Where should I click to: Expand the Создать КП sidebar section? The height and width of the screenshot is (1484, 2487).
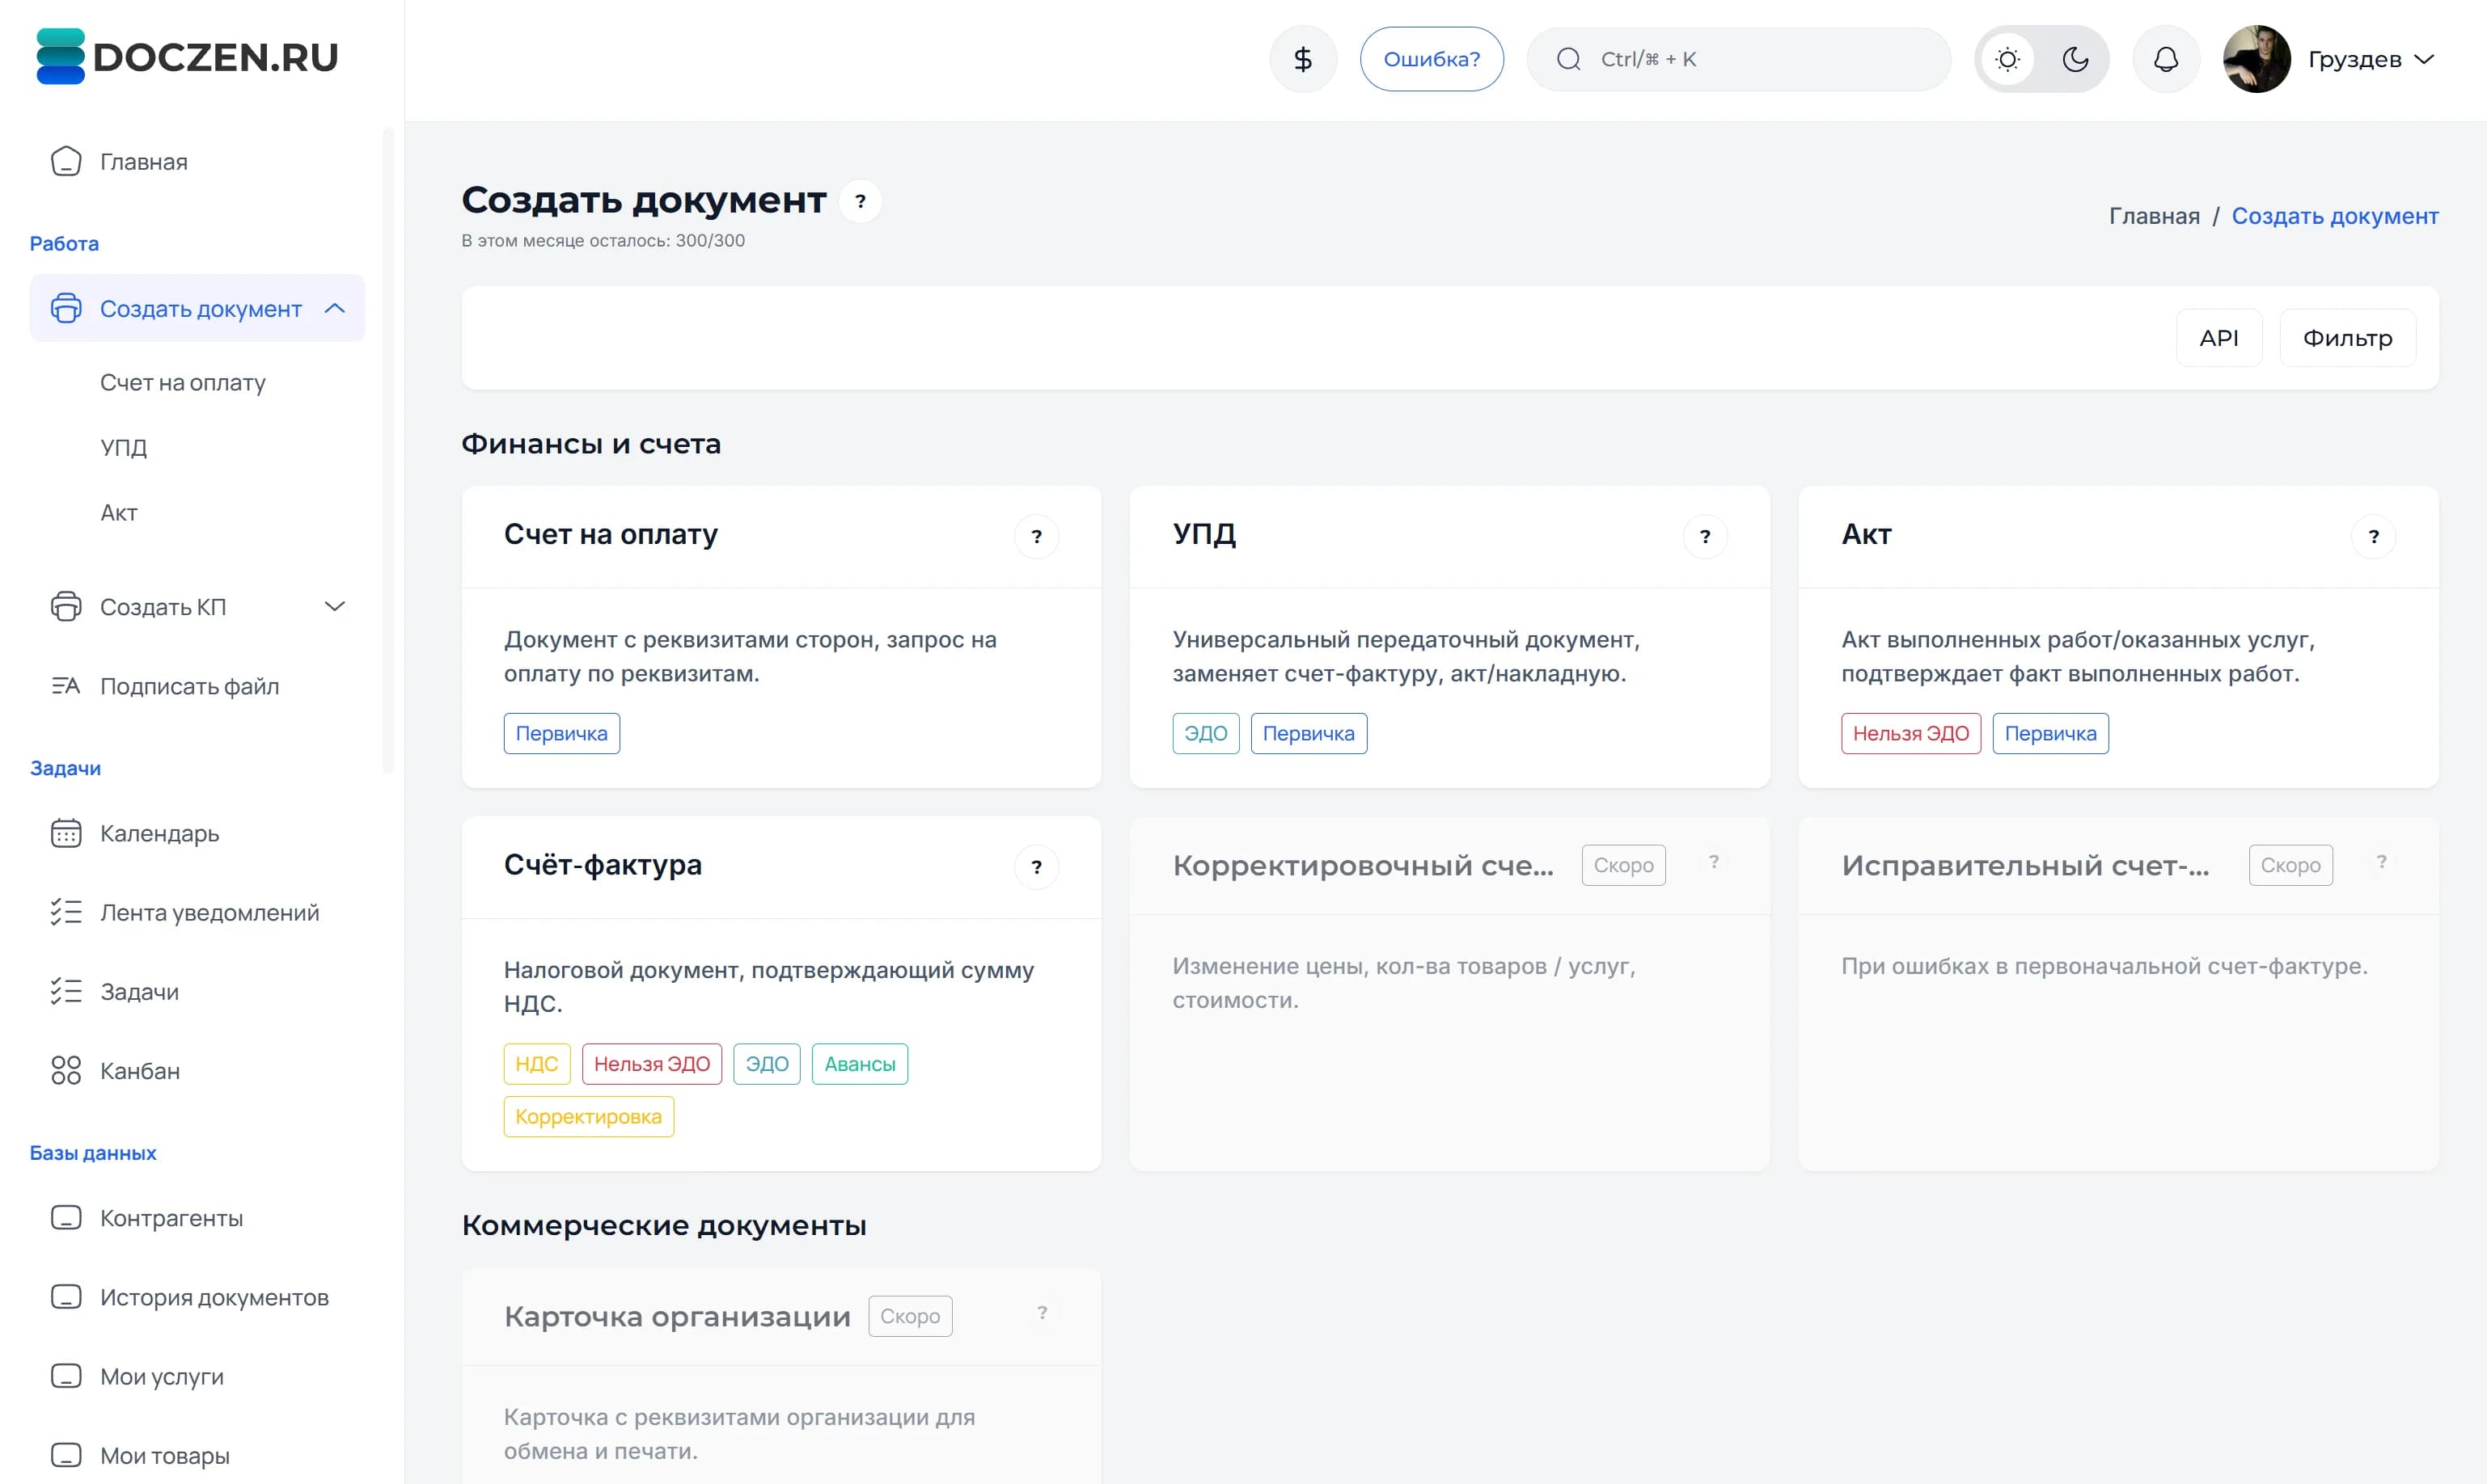[x=335, y=606]
